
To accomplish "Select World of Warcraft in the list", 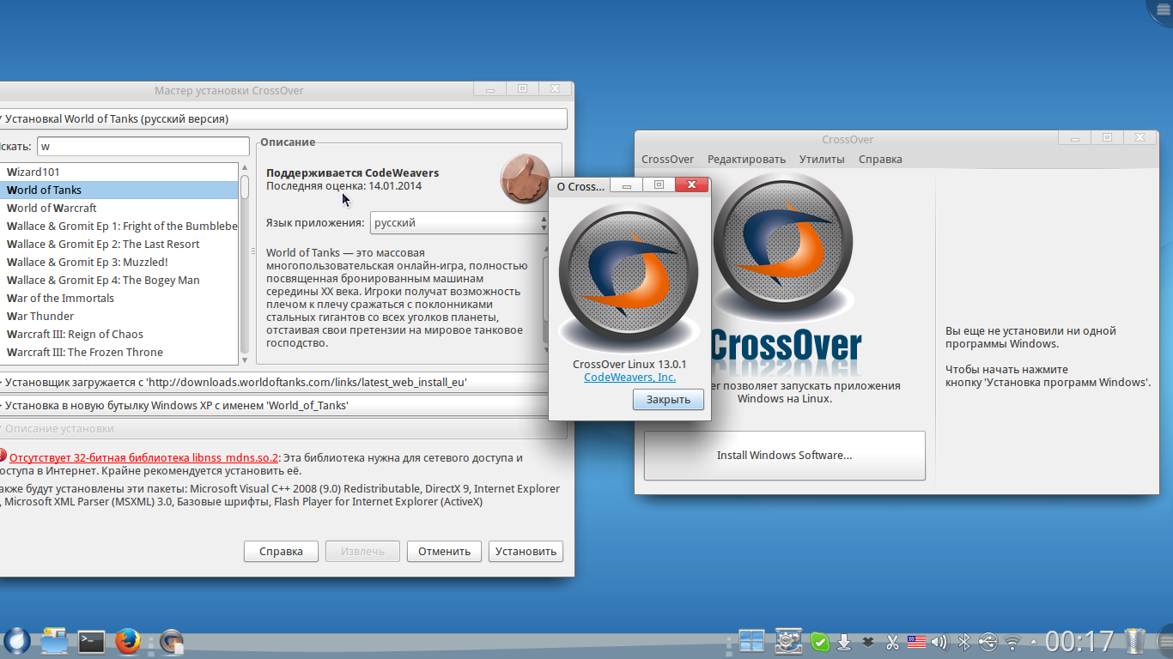I will click(x=119, y=208).
